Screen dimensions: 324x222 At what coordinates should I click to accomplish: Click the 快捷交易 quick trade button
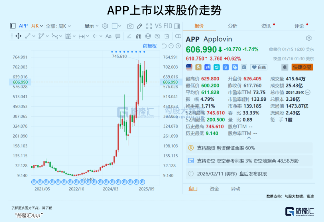click(x=302, y=67)
